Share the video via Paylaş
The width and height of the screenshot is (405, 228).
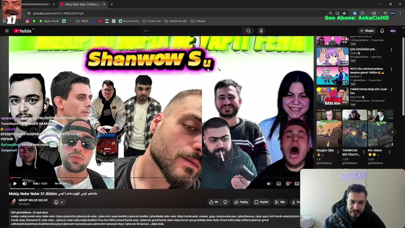[241, 202]
